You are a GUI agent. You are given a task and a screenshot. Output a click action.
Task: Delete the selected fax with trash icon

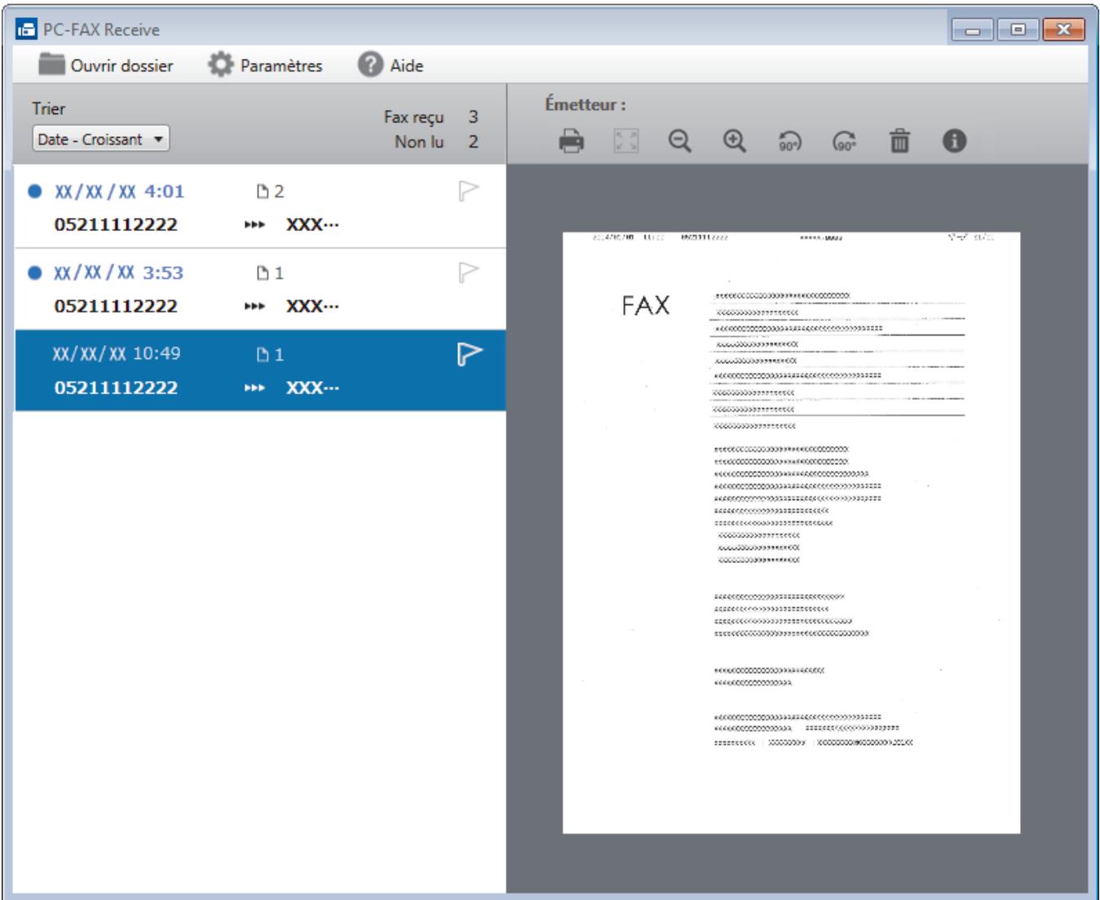(899, 142)
